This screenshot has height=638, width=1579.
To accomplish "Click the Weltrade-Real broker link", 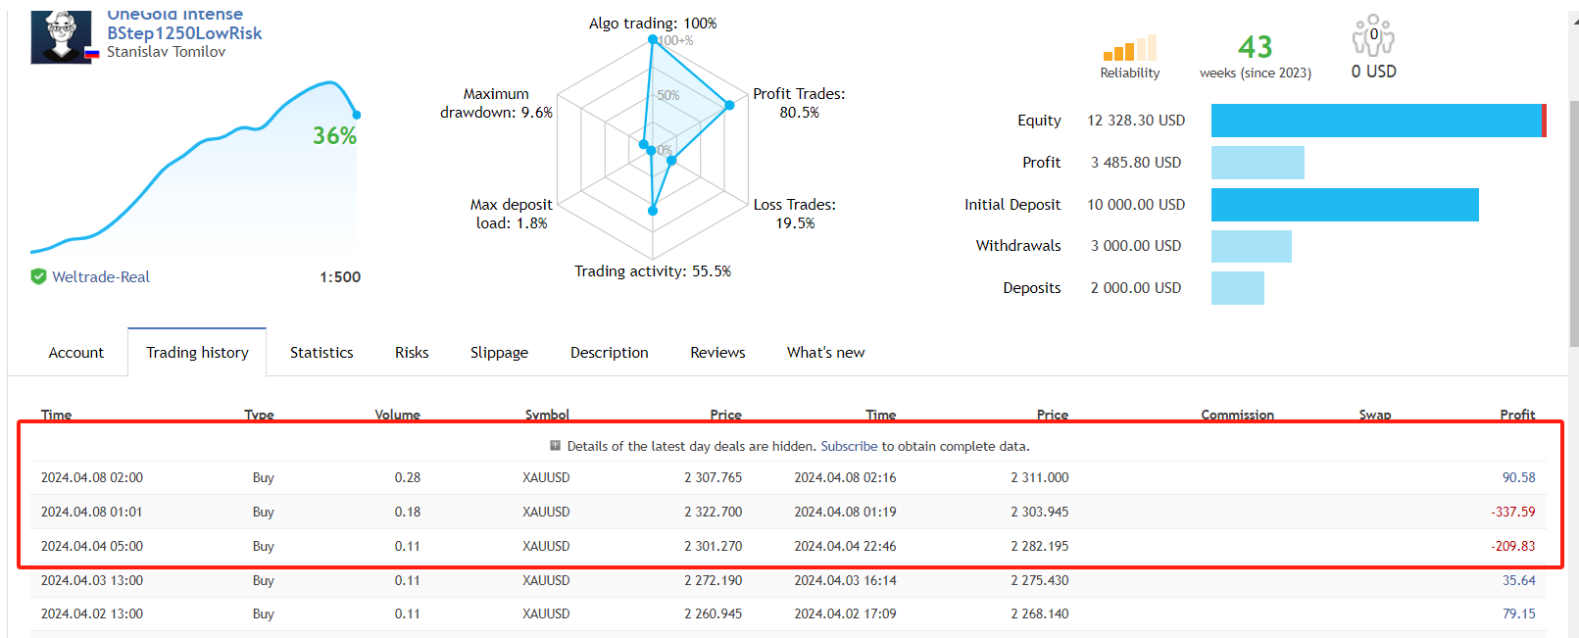I will (x=101, y=277).
